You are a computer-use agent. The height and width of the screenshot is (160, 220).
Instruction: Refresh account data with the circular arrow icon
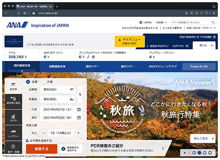pos(214,37)
